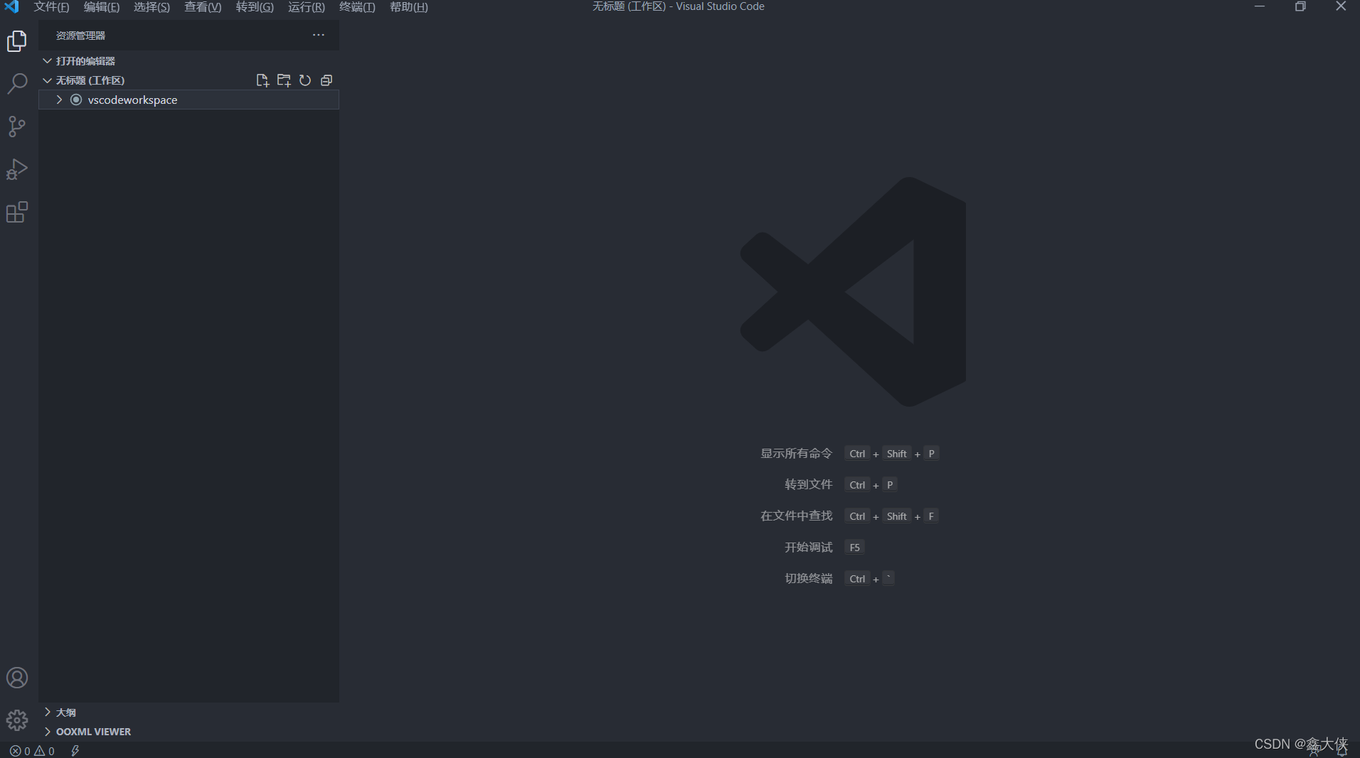
Task: Open the 转到(G) menu
Action: [255, 7]
